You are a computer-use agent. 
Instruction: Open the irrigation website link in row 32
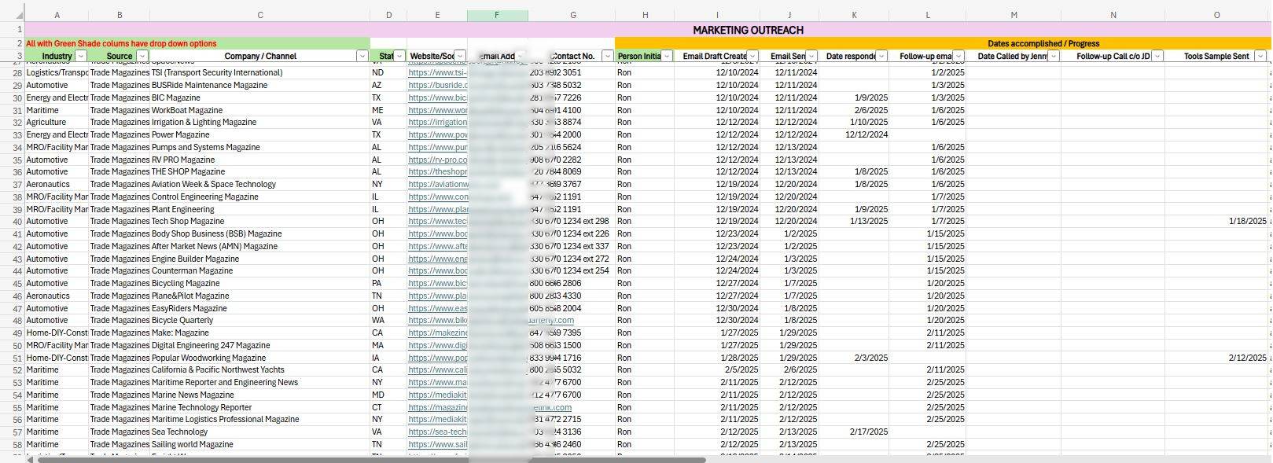point(437,122)
